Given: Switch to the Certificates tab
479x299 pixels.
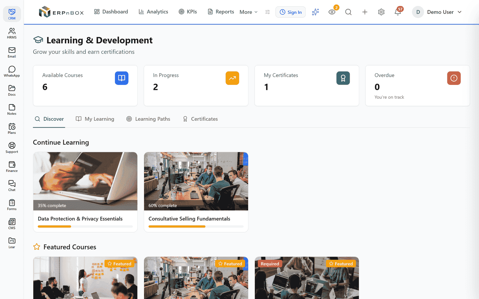Looking at the screenshot, I should tap(200, 119).
